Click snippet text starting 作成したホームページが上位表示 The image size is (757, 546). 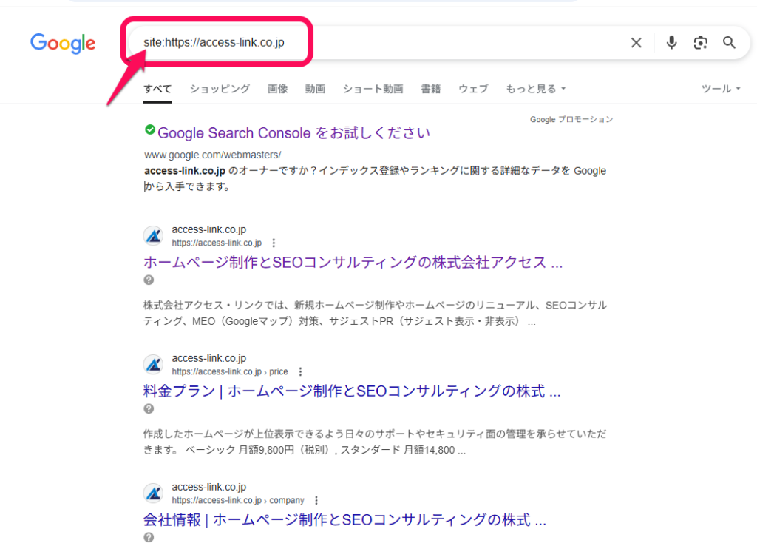pos(375,442)
